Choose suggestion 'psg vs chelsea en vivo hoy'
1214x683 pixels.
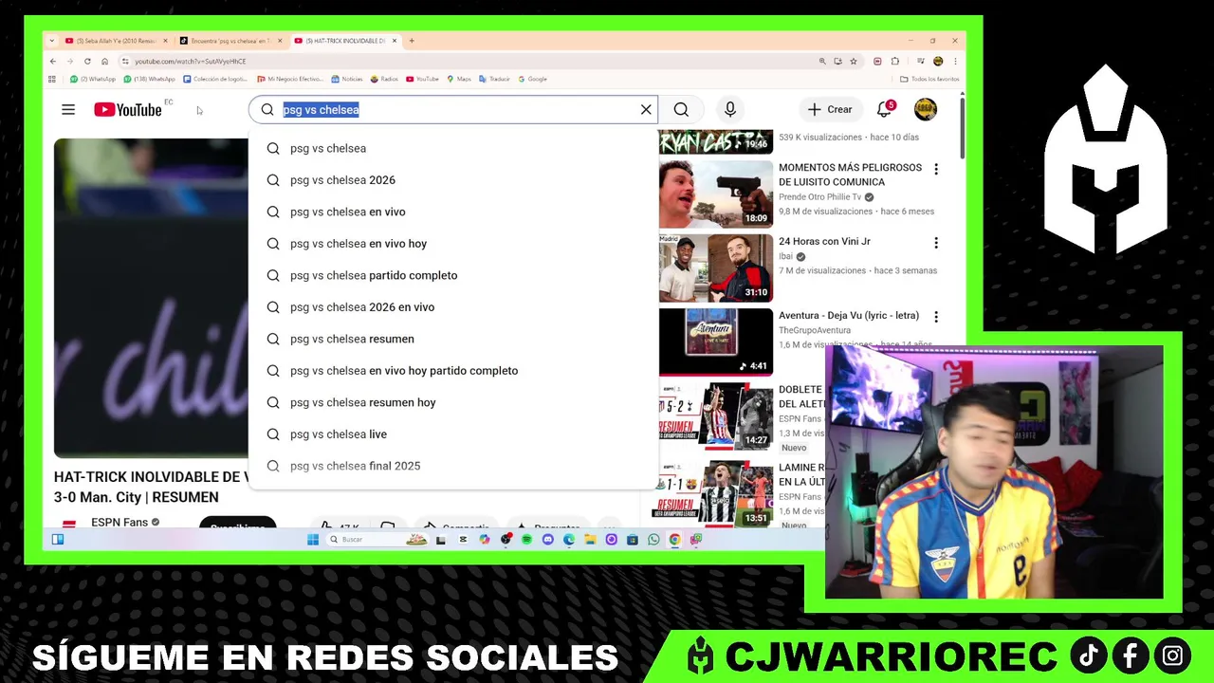pyautogui.click(x=453, y=244)
